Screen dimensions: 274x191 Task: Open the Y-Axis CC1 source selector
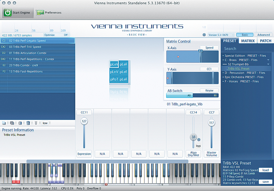pos(209,69)
